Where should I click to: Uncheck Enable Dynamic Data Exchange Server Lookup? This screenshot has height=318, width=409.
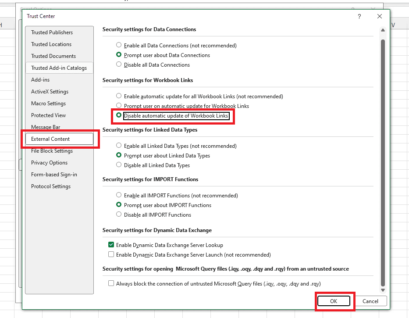111,245
